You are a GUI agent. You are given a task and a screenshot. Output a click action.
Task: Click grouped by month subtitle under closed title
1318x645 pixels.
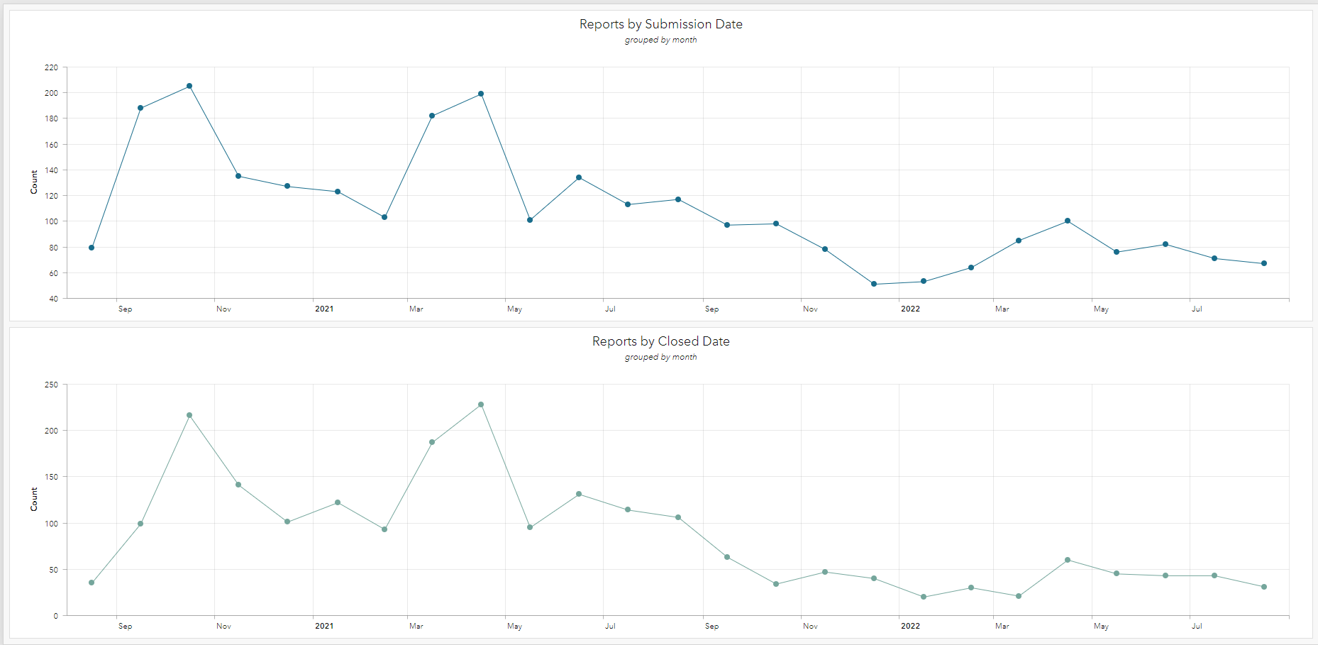tap(660, 357)
